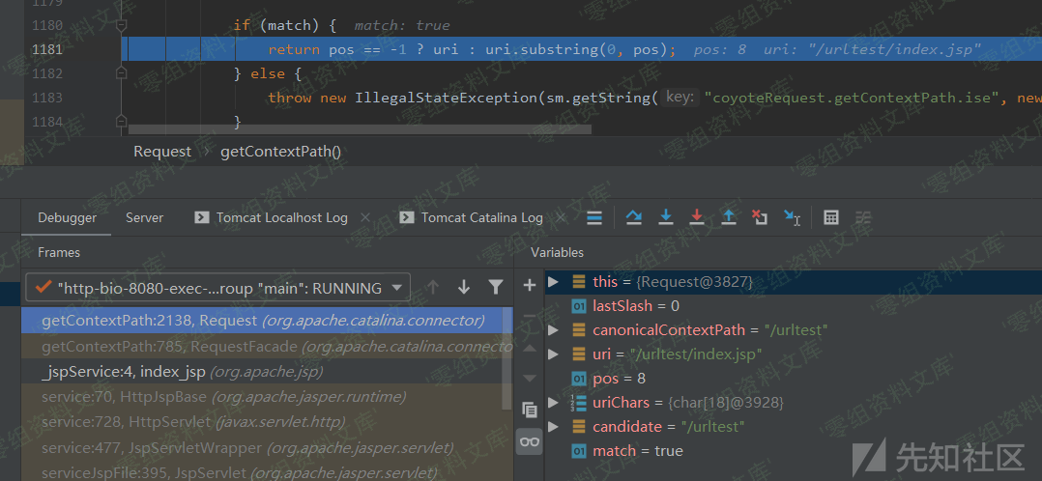Click Show Execution Point icon

point(594,217)
